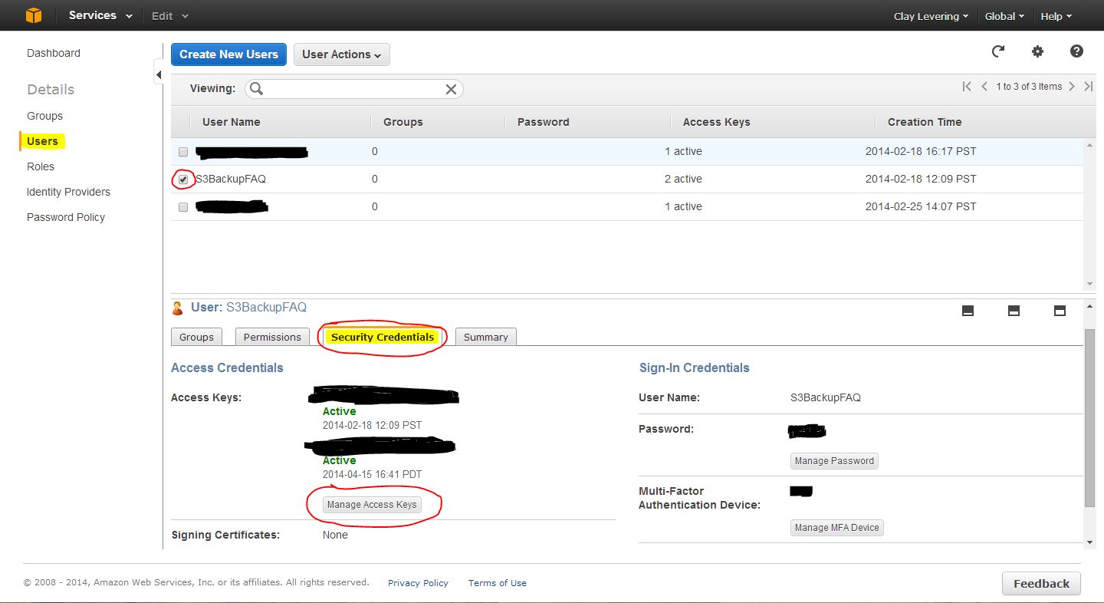
Task: Sort by the Creation Time column header
Action: click(925, 122)
